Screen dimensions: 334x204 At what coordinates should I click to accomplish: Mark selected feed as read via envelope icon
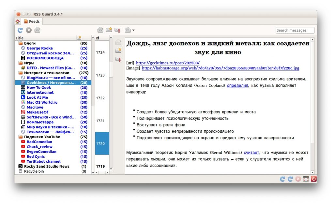[37, 30]
